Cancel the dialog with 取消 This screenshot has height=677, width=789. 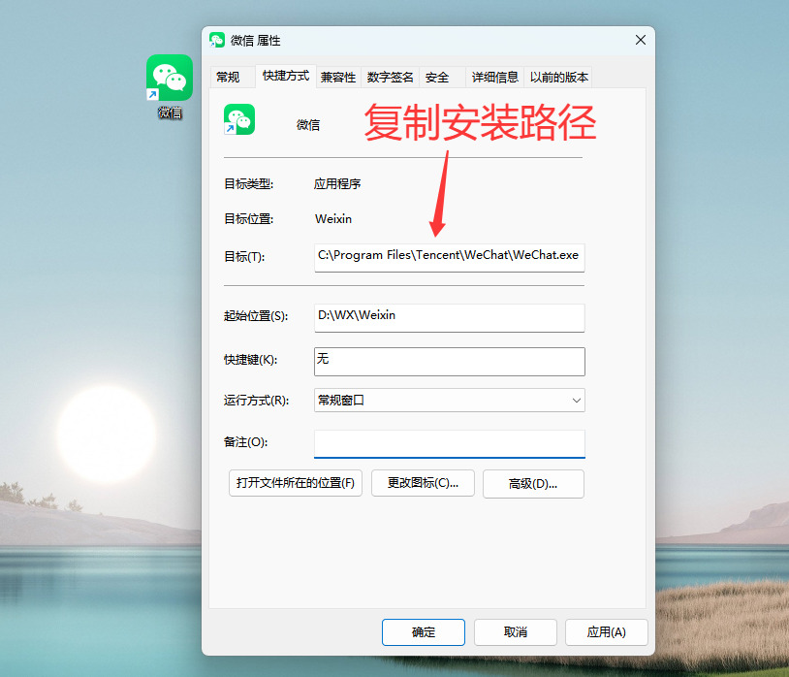[516, 632]
